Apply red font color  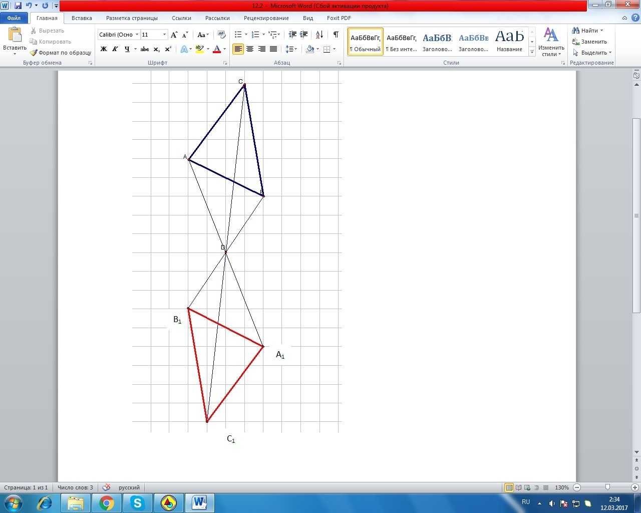tap(217, 49)
